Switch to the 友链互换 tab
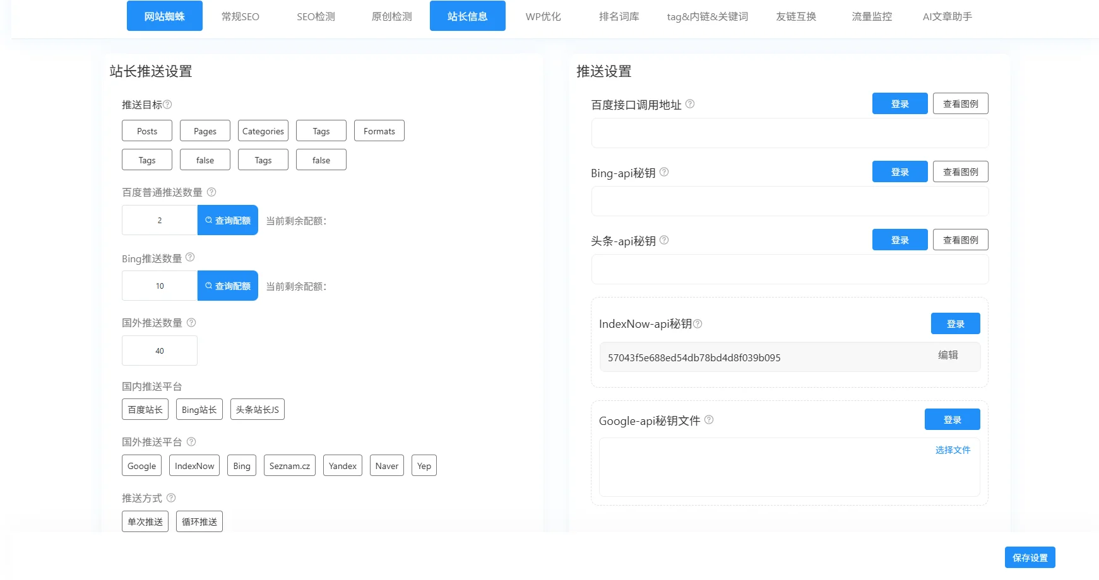The height and width of the screenshot is (580, 1099). click(x=796, y=16)
